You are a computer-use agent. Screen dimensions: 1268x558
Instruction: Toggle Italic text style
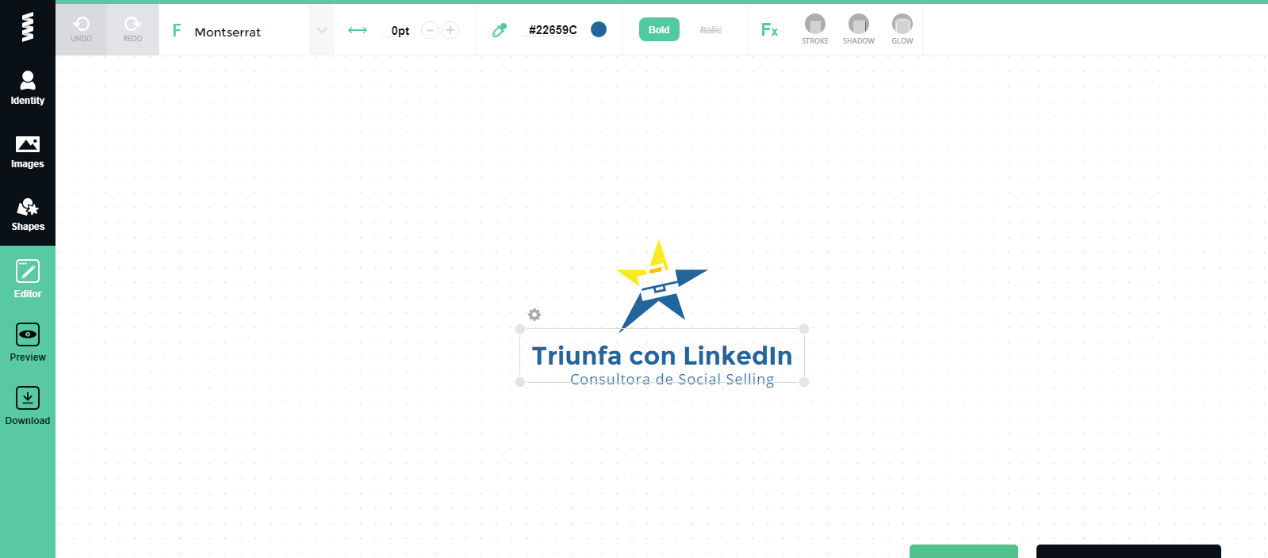pos(711,29)
